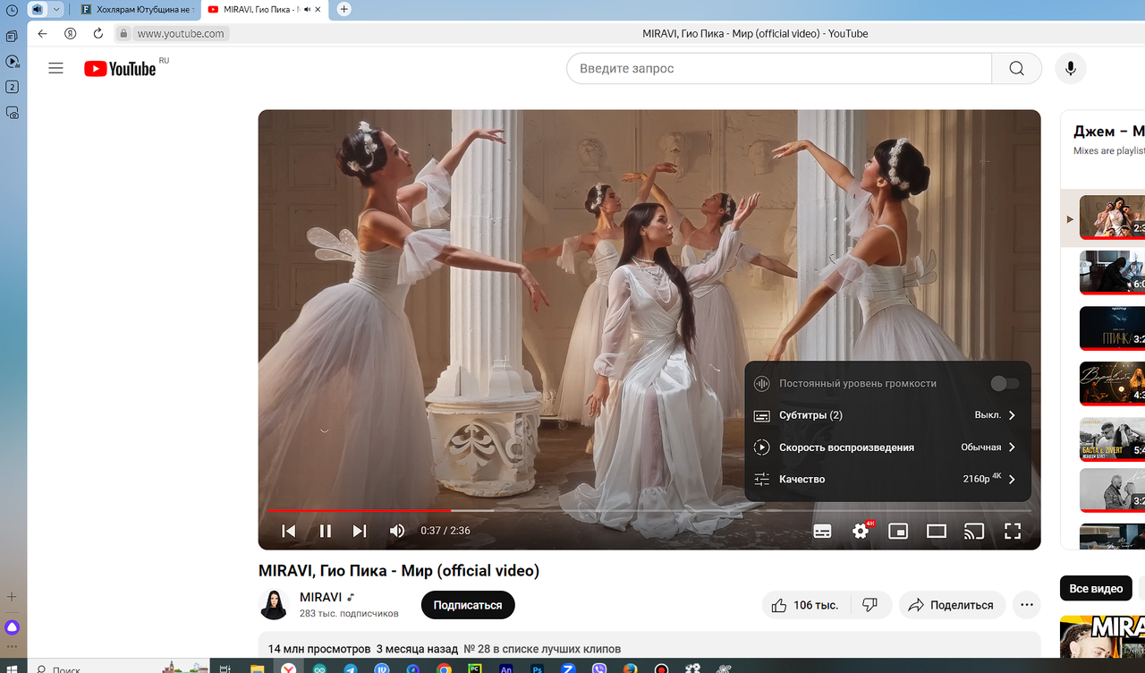
Task: Open the MIRAVI channel name link
Action: [321, 597]
